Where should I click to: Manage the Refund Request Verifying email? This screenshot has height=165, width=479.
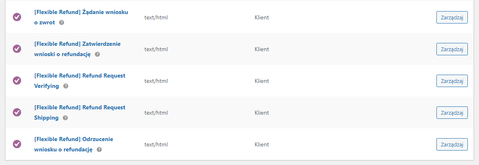[x=452, y=81]
